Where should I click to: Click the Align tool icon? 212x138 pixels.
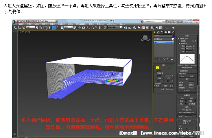[x=130, y=28]
